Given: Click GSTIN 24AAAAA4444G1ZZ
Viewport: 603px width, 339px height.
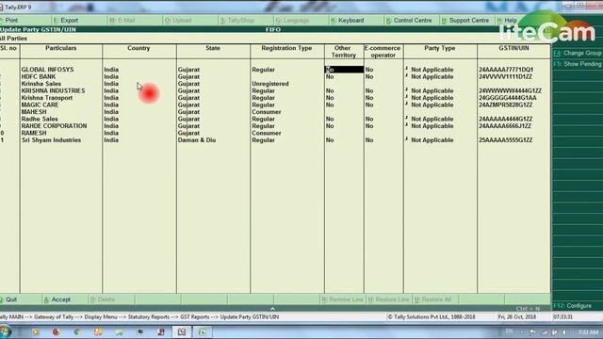Looking at the screenshot, I should coord(506,119).
